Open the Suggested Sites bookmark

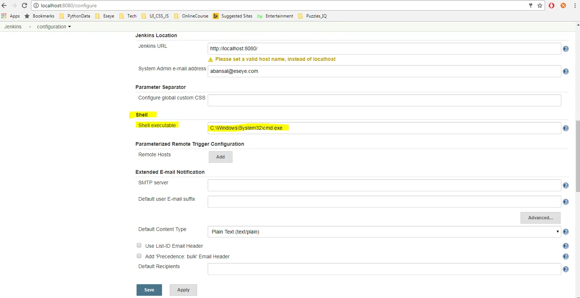[233, 16]
